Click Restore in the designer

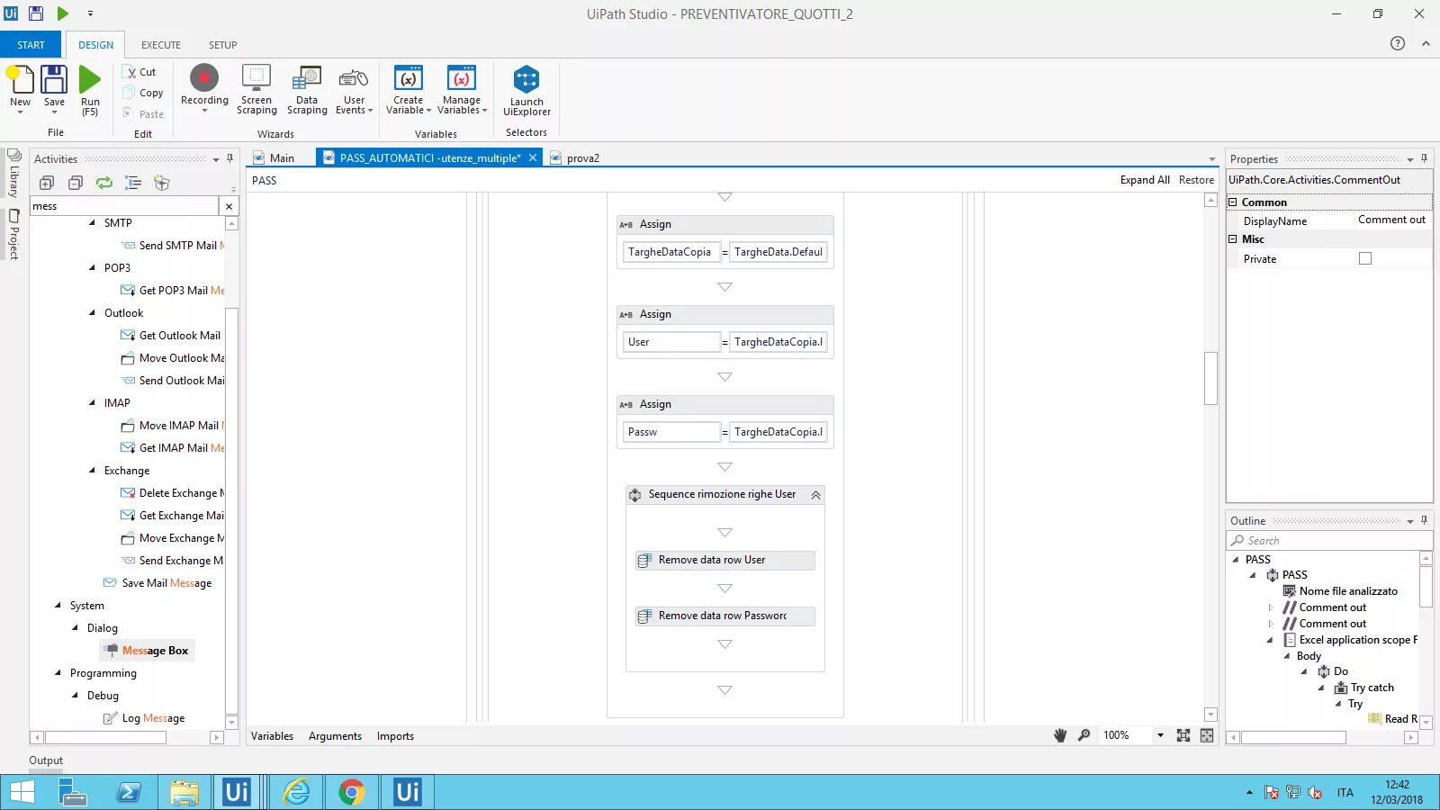coord(1196,180)
